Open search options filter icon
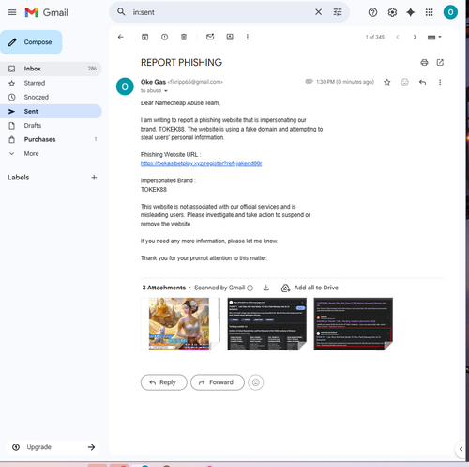This screenshot has width=469, height=467. coord(338,12)
